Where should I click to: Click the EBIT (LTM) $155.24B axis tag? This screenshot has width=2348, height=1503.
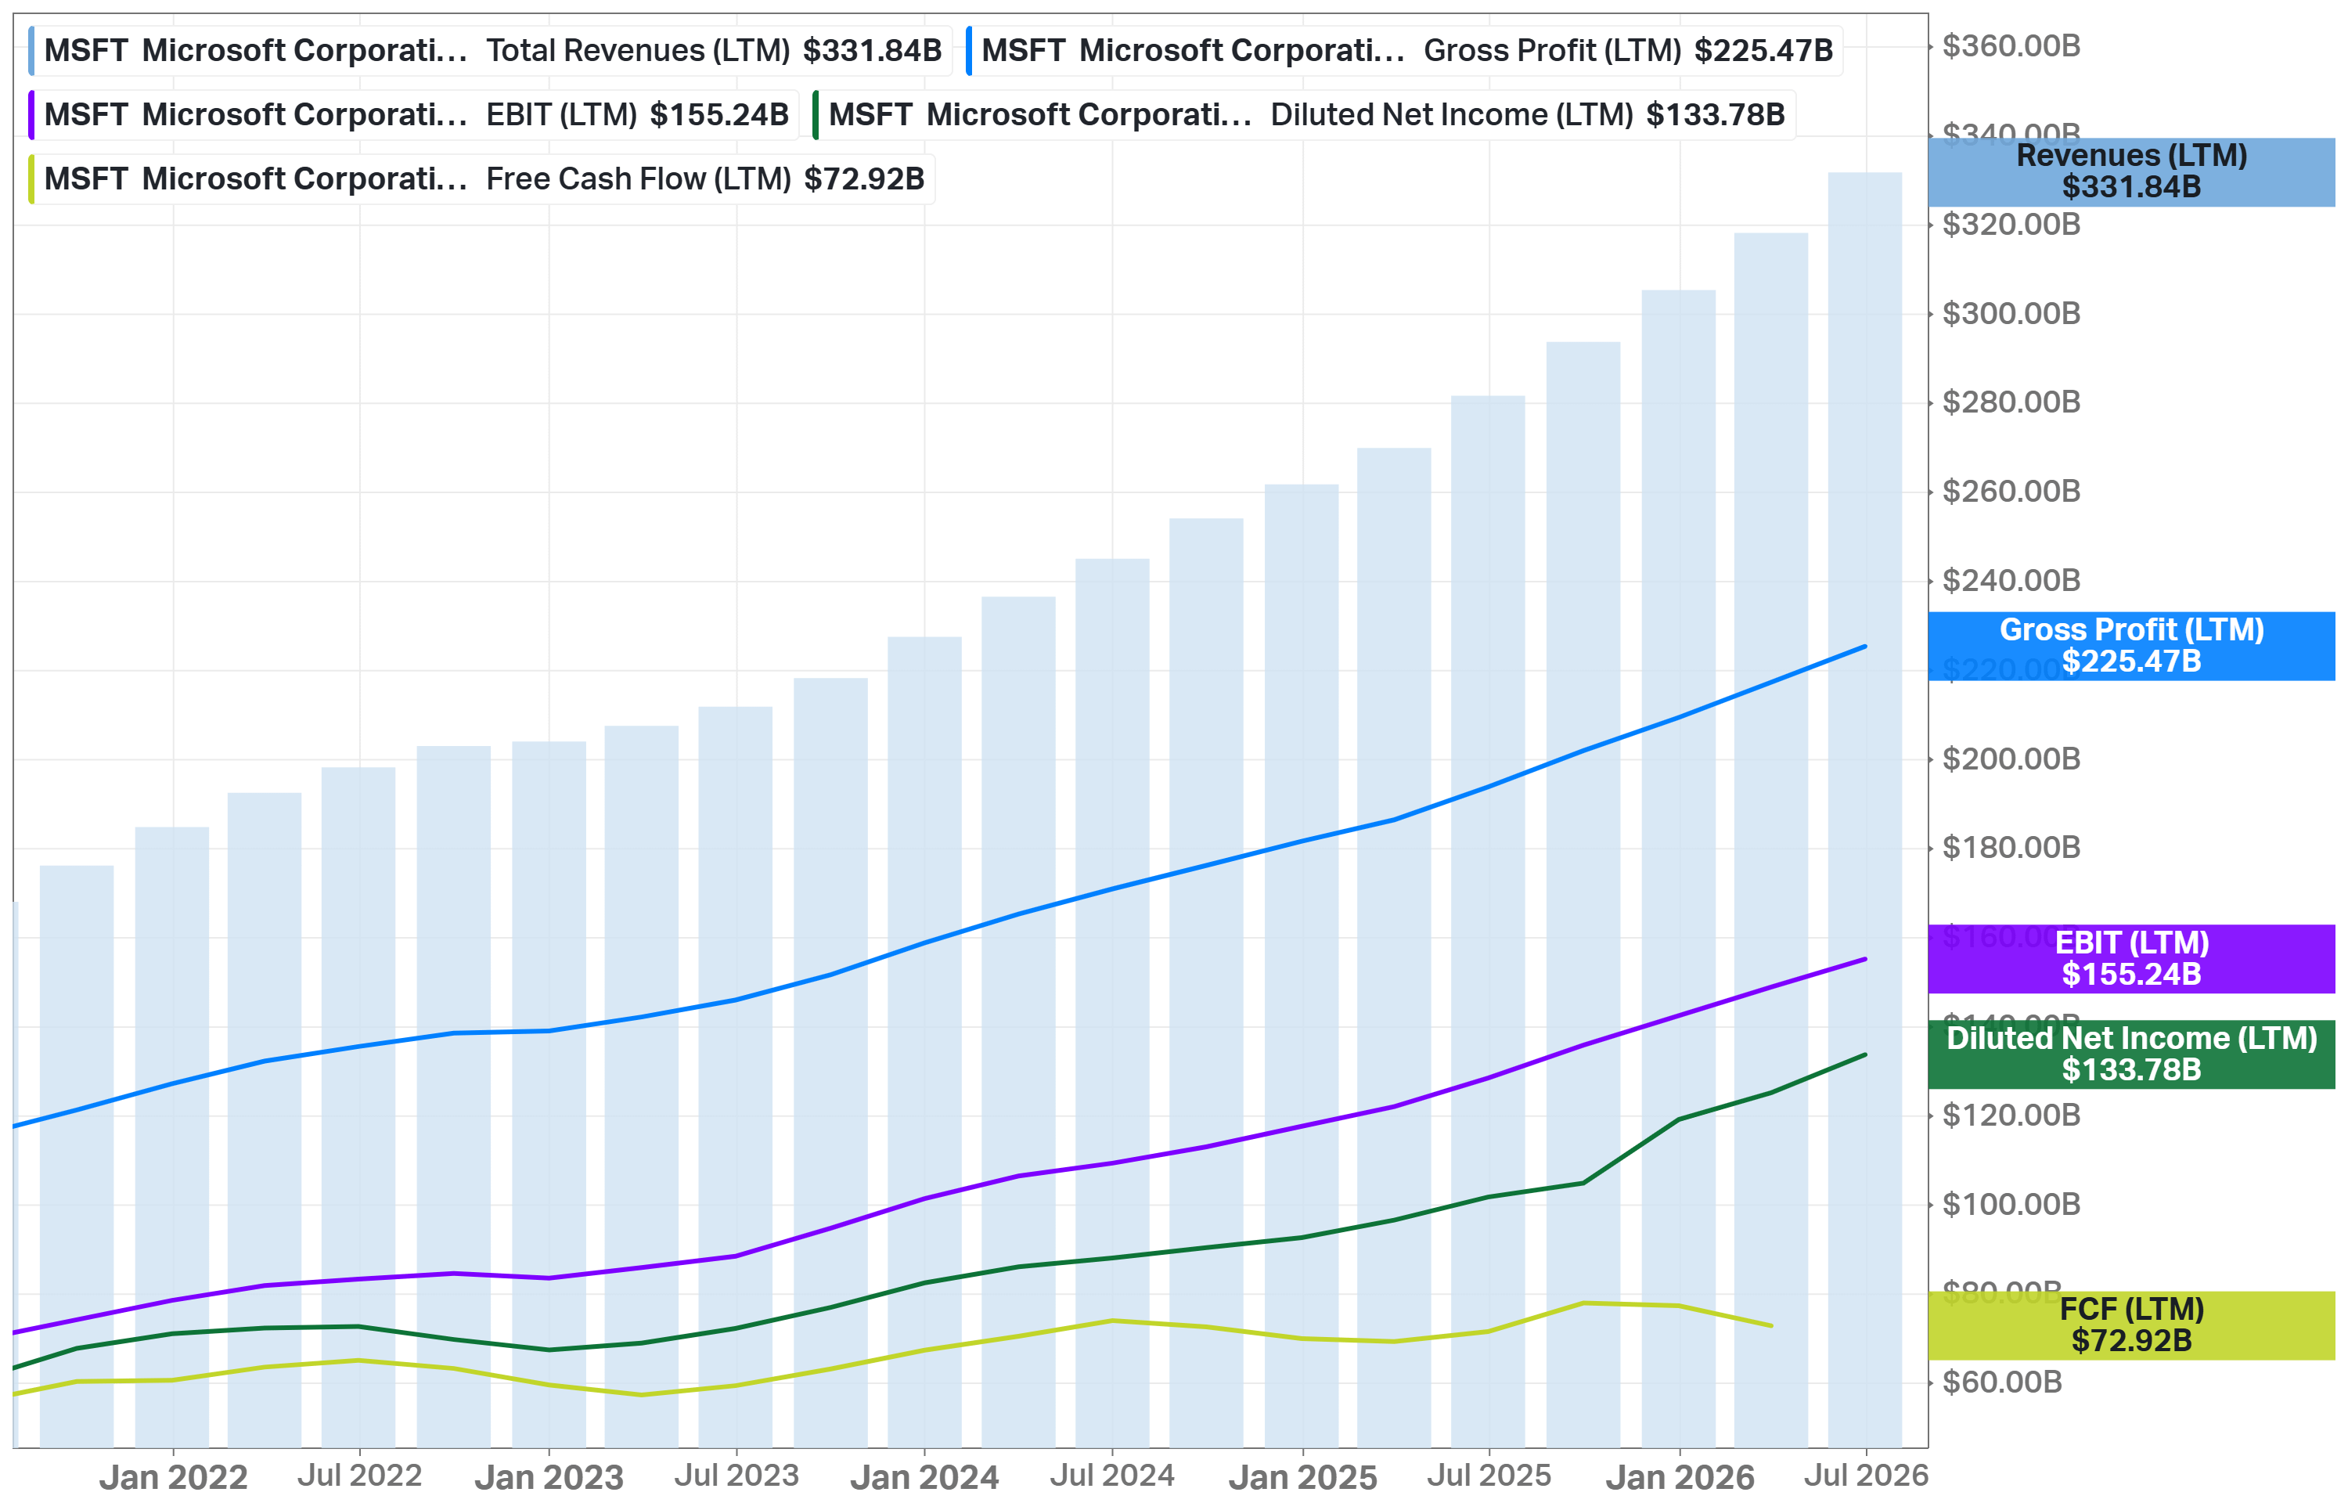pyautogui.click(x=2131, y=958)
